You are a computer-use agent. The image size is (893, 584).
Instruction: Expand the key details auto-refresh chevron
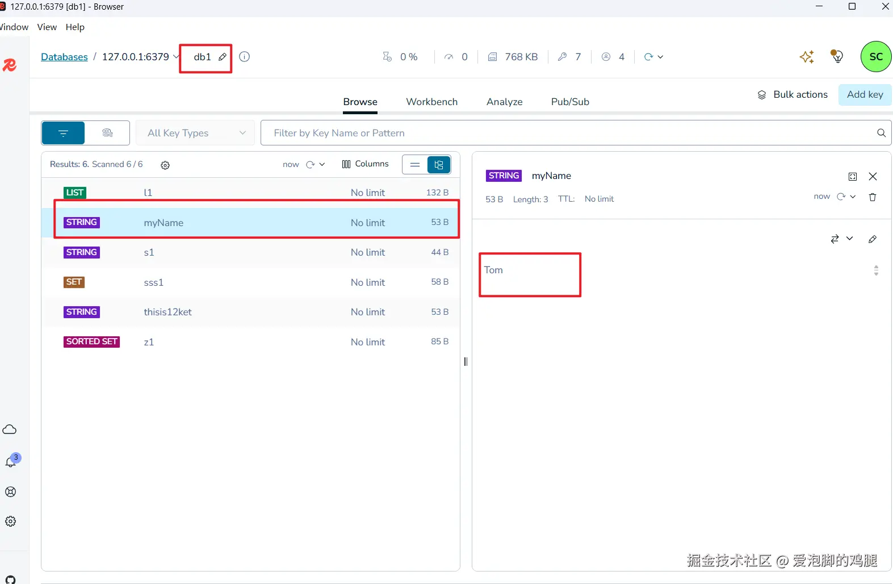[x=853, y=197]
